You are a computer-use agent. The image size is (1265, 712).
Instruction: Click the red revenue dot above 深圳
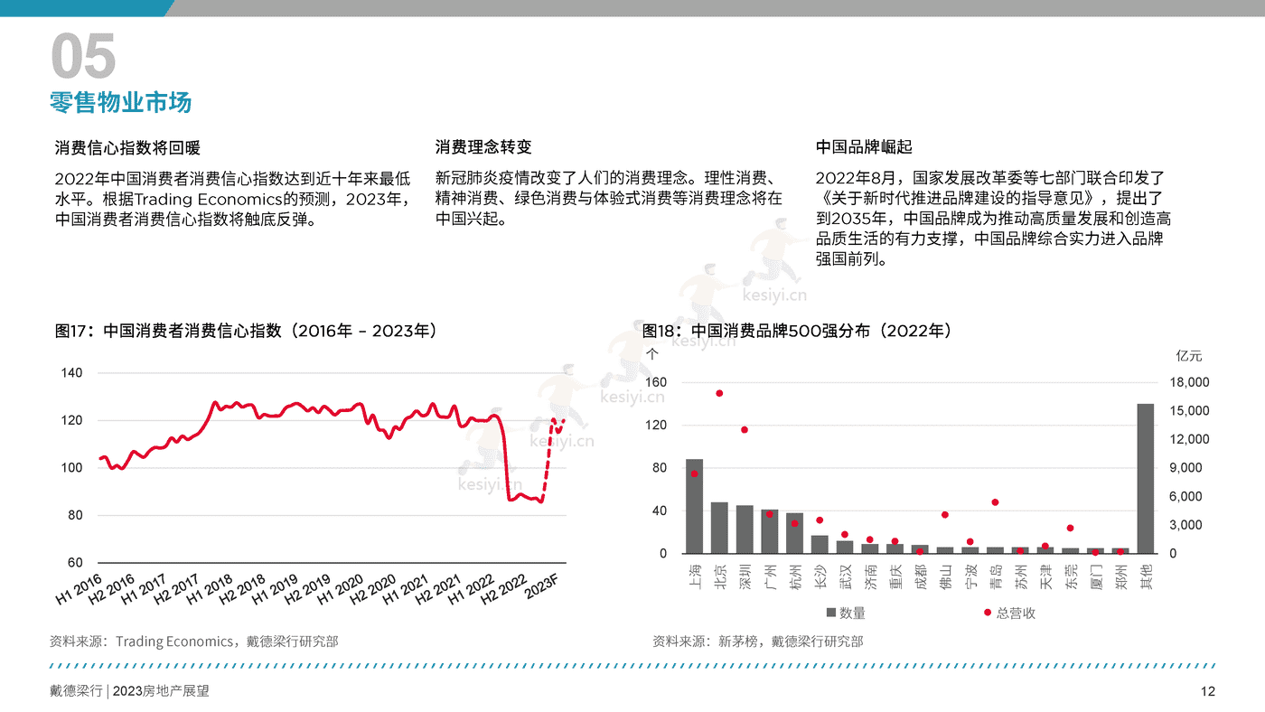click(745, 430)
